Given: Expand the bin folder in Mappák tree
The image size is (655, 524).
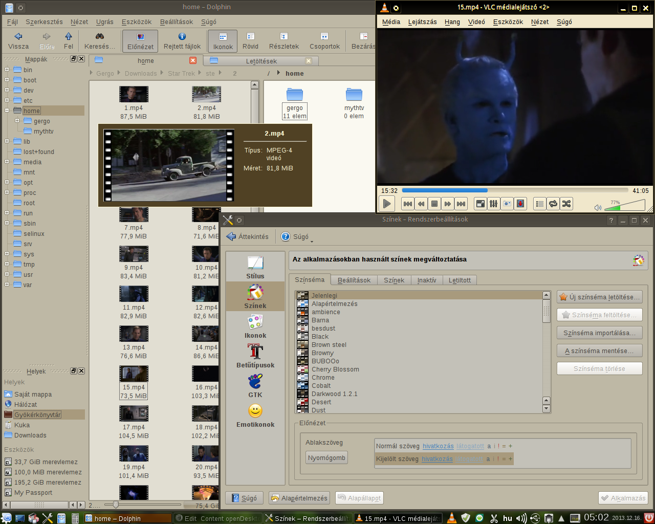Looking at the screenshot, I should pyautogui.click(x=7, y=70).
